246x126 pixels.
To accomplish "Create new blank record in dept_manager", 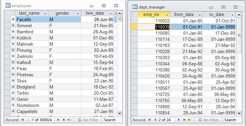I will click(x=190, y=120).
